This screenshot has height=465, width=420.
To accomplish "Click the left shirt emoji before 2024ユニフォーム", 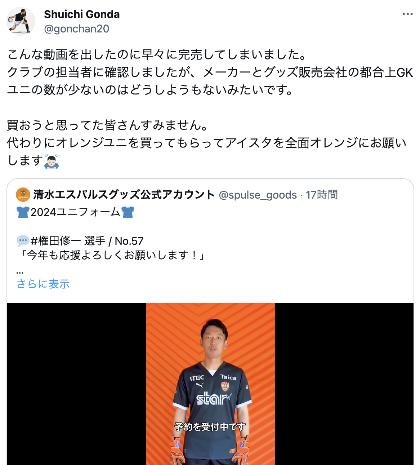I will (x=23, y=212).
